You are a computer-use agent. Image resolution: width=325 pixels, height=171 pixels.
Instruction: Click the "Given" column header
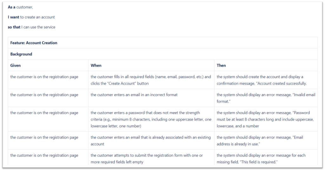[x=16, y=65]
